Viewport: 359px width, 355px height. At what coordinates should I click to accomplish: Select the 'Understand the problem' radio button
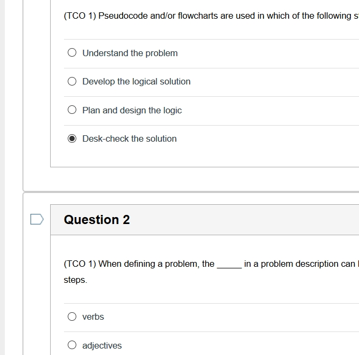click(x=72, y=52)
